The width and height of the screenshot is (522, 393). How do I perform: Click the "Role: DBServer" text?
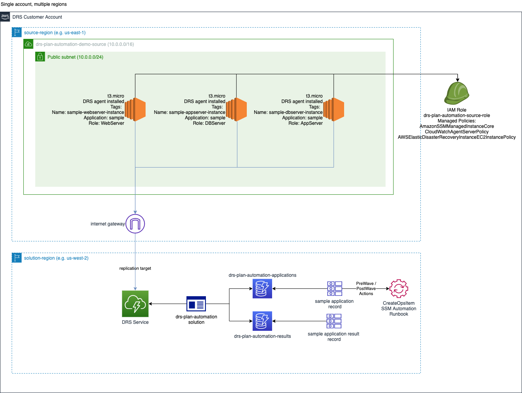209,123
